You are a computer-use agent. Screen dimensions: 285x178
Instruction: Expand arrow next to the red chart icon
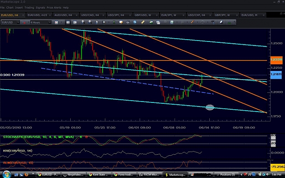28,22
